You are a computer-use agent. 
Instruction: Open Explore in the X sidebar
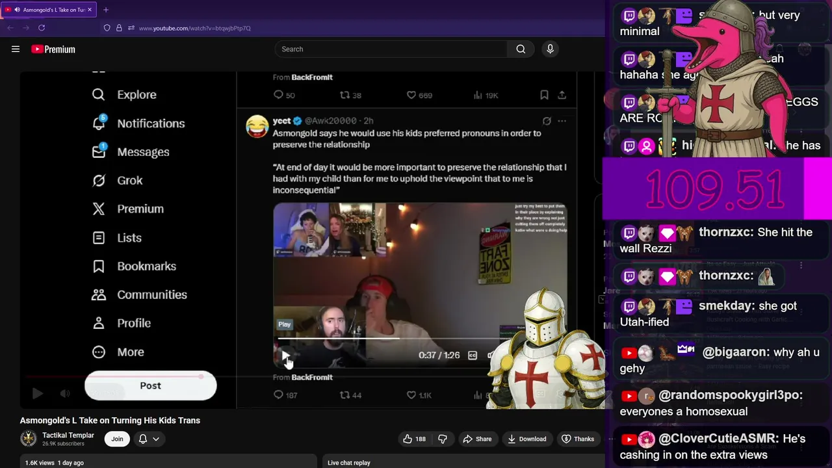point(124,94)
